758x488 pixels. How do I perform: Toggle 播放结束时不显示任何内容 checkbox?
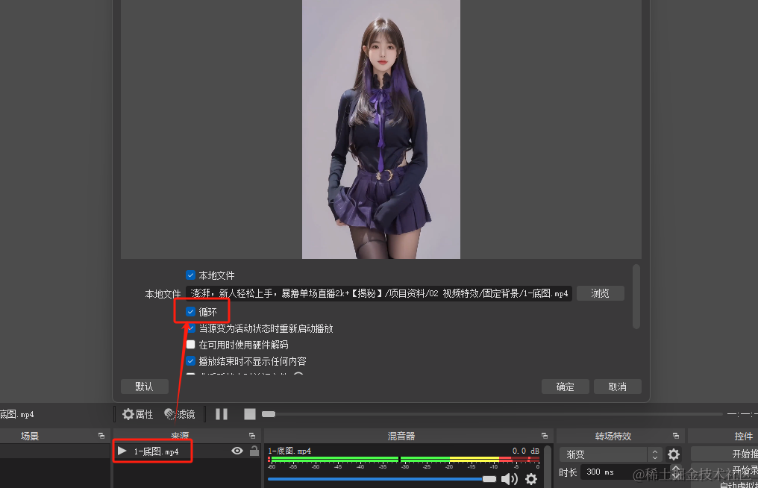(190, 361)
